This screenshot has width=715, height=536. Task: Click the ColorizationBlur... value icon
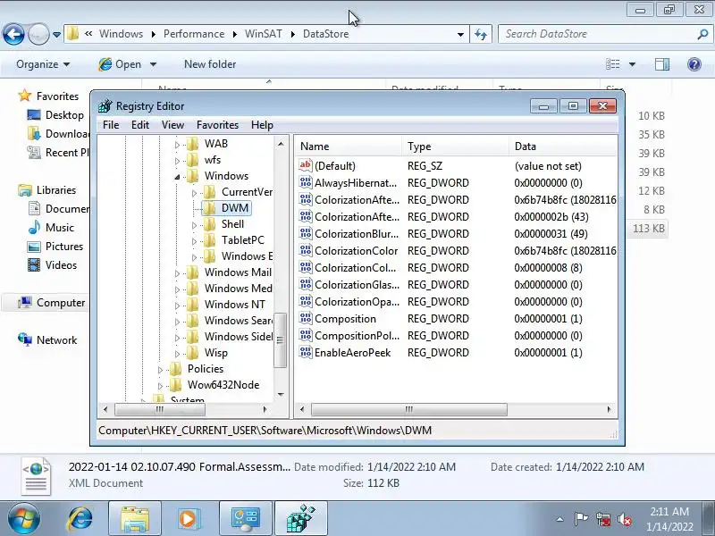click(x=306, y=234)
